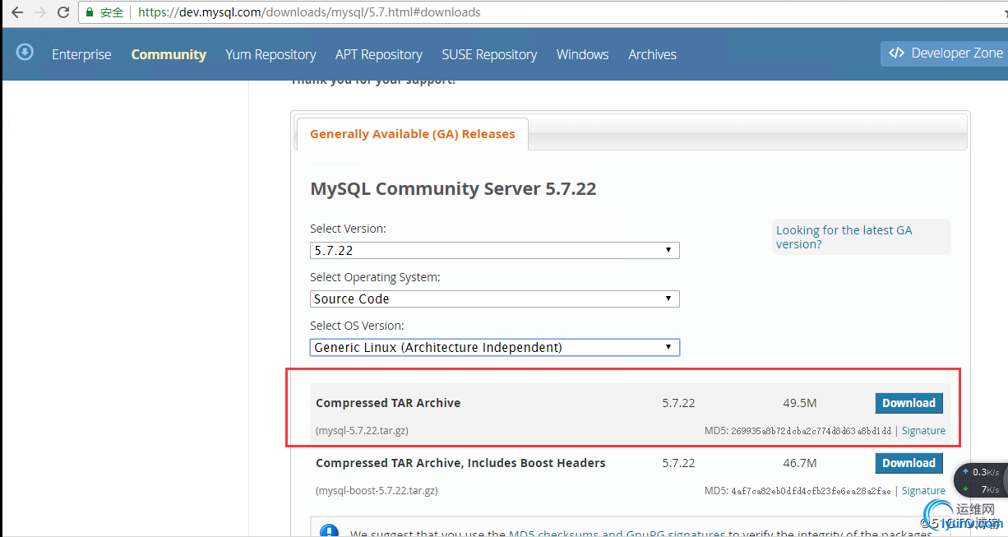Download the Compressed TAR Archive 49.5M

point(909,403)
